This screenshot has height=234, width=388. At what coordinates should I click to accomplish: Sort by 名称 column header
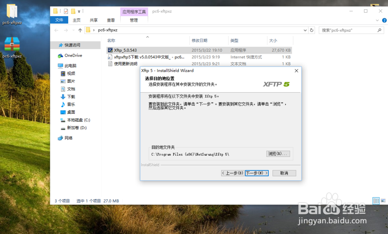click(111, 41)
